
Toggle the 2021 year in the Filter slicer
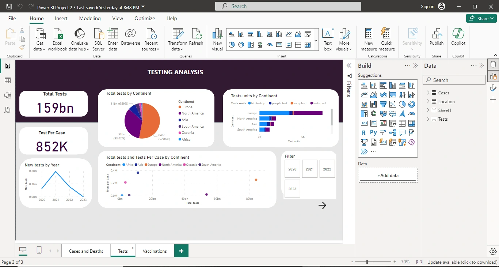pos(310,169)
